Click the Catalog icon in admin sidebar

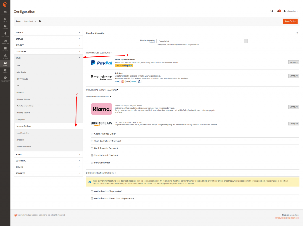click(x=5, y=27)
